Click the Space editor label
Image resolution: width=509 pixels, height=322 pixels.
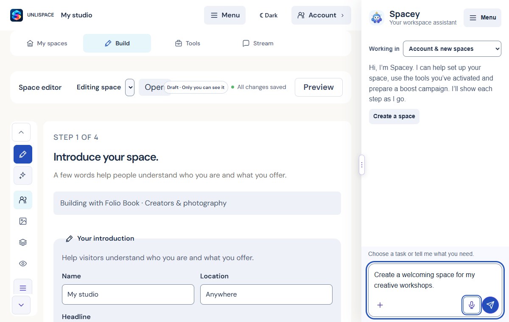click(40, 87)
